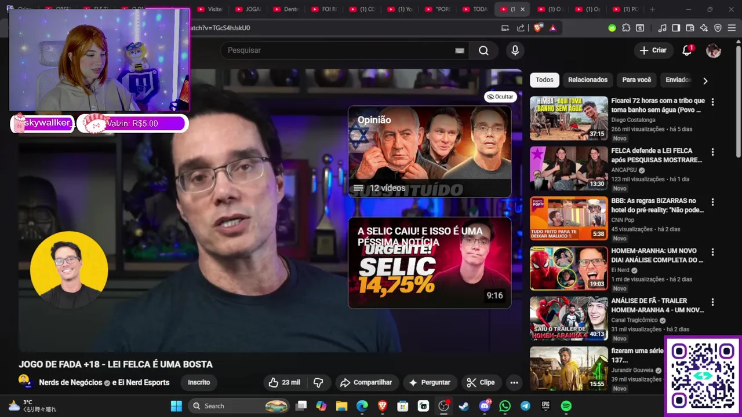The image size is (742, 417).
Task: Click Windows taskbar Search box
Action: [x=239, y=406]
